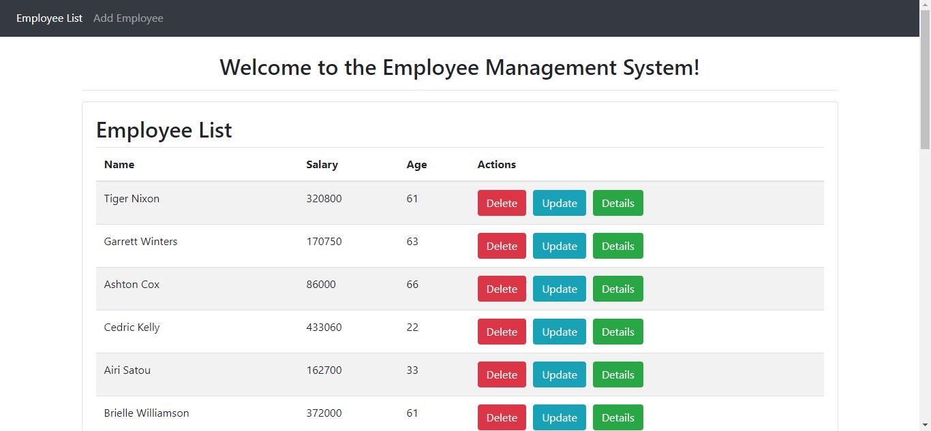Image resolution: width=931 pixels, height=431 pixels.
Task: Open Details for Ashton Cox
Action: coord(618,289)
